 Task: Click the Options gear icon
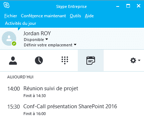pyautogui.click(x=133, y=60)
